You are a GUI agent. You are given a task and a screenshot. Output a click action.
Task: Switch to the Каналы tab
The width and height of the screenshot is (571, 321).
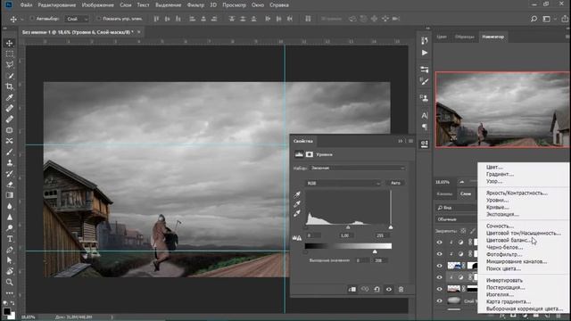tap(444, 194)
